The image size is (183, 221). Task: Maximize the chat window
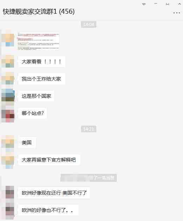168,4
